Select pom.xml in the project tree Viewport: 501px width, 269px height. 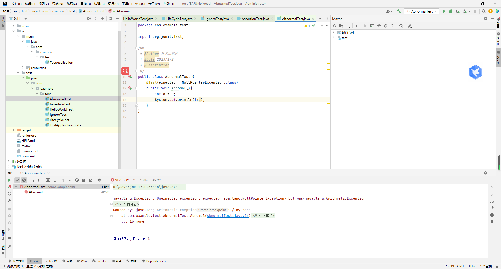coord(28,156)
